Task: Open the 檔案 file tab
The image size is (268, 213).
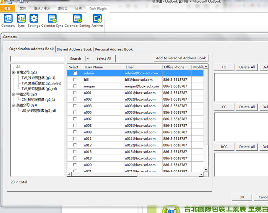Action: [x=7, y=9]
